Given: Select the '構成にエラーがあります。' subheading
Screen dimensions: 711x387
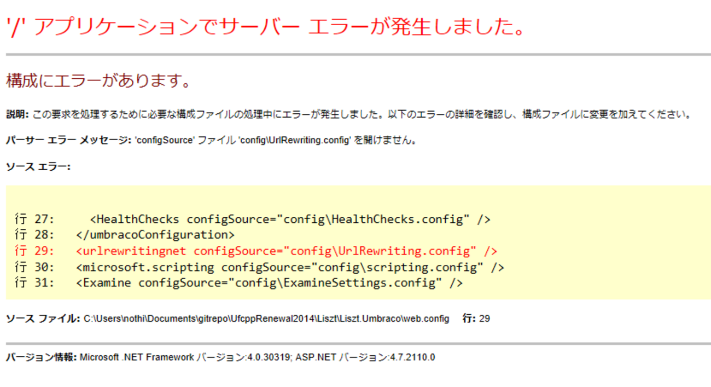Looking at the screenshot, I should [x=99, y=81].
